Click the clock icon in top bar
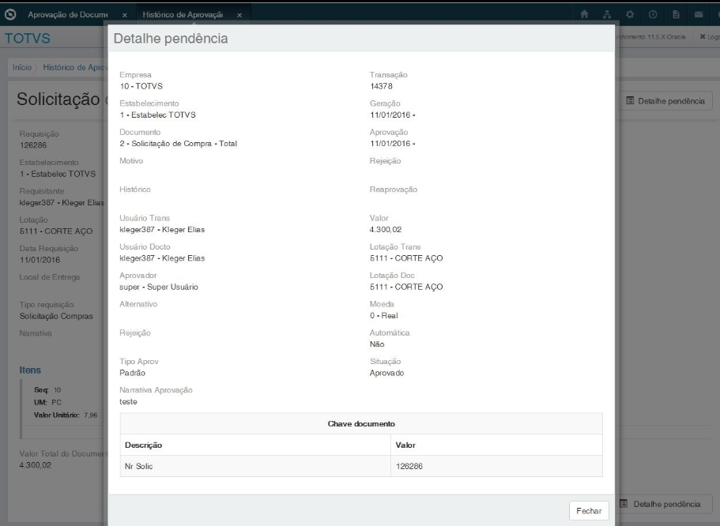This screenshot has height=526, width=720. tap(653, 14)
